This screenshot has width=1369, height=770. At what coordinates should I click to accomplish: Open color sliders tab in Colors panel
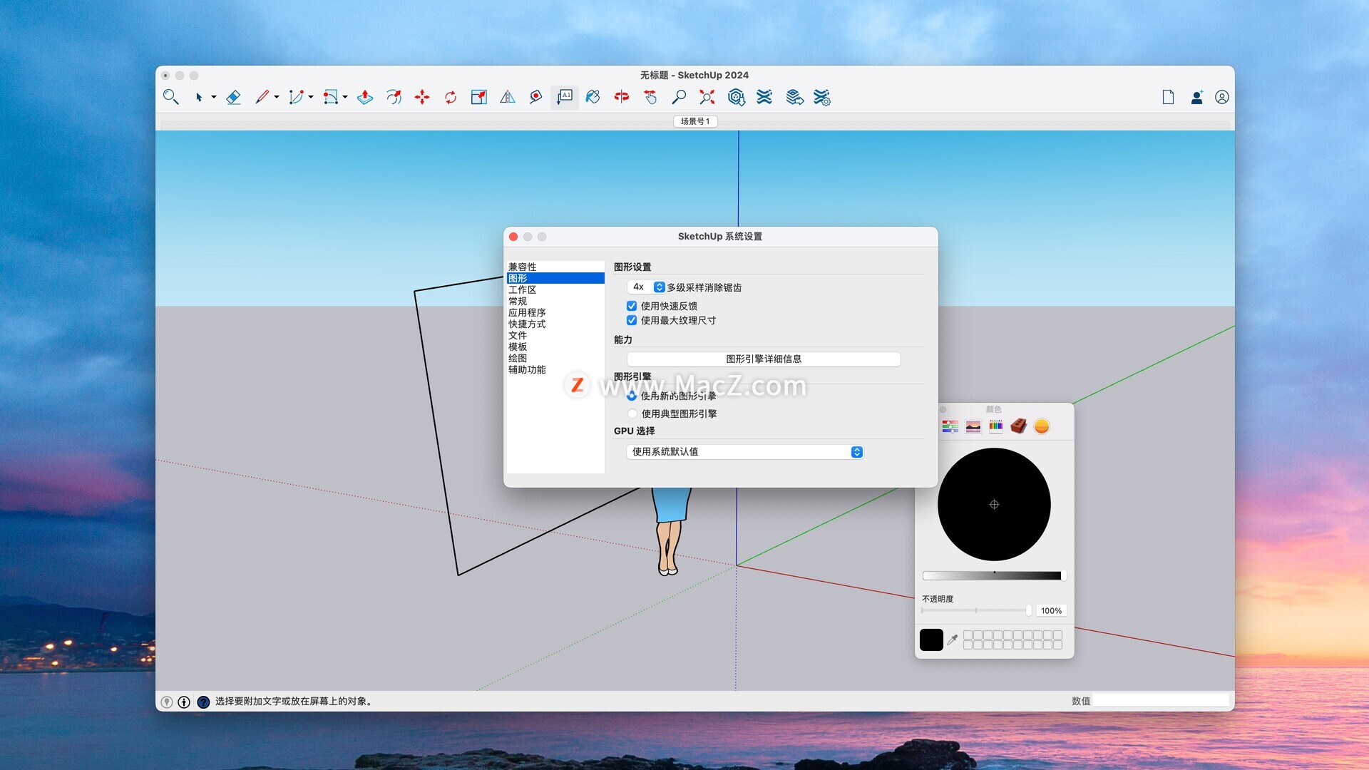pyautogui.click(x=950, y=426)
